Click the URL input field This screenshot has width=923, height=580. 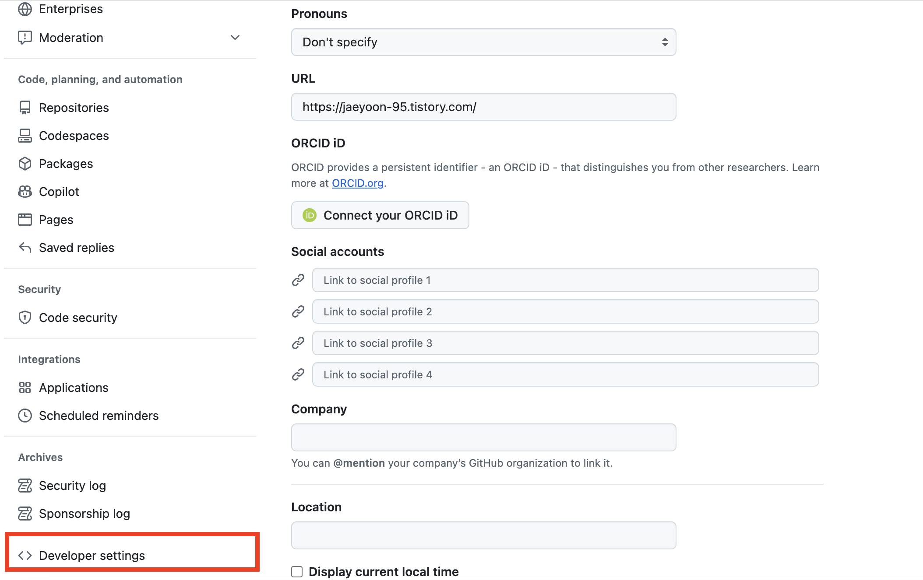[483, 107]
